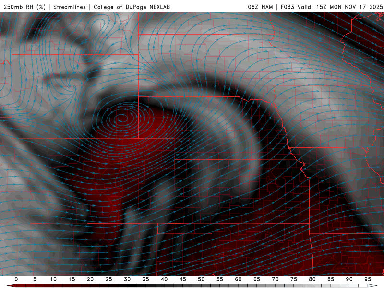Click the colorbar label "30"
Screen dimensions: 384x288
click(127, 279)
